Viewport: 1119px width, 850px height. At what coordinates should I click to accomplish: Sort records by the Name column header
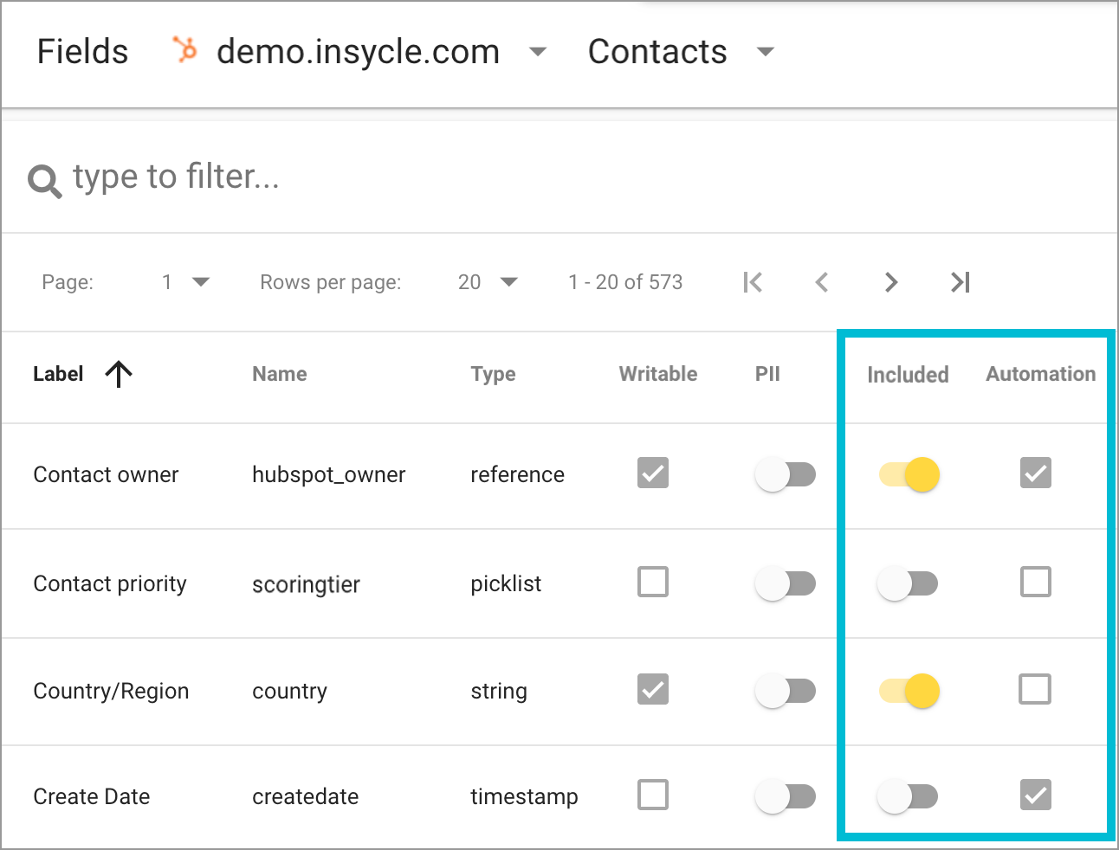pyautogui.click(x=279, y=373)
